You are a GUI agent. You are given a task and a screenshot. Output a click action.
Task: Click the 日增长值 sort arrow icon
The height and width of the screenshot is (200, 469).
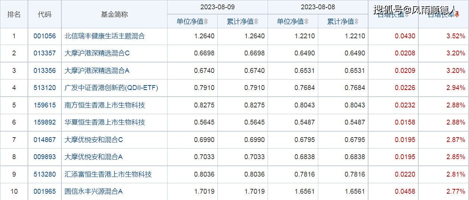406,15
